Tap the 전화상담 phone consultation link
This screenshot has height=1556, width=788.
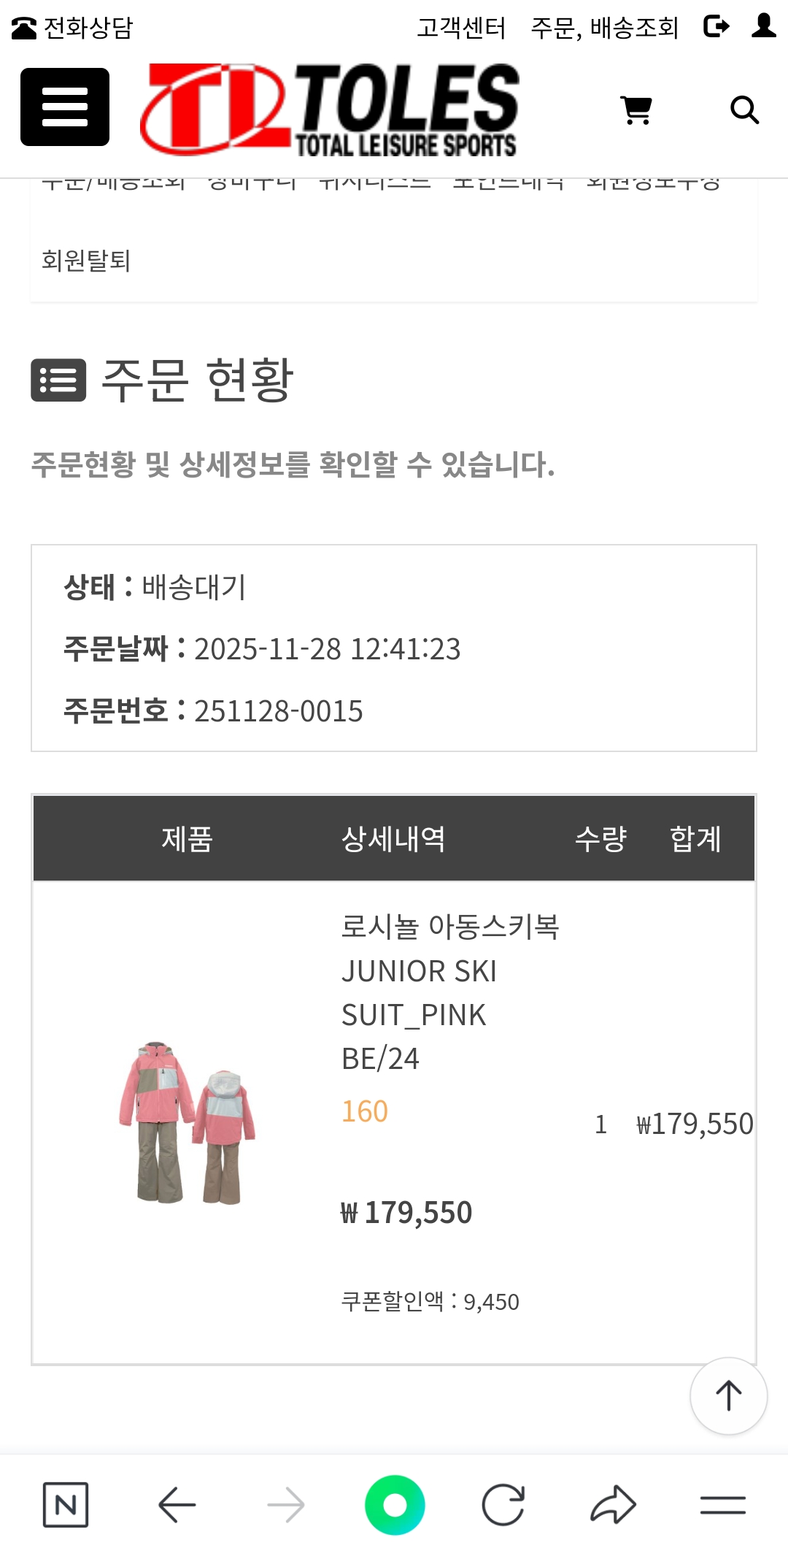(x=73, y=28)
